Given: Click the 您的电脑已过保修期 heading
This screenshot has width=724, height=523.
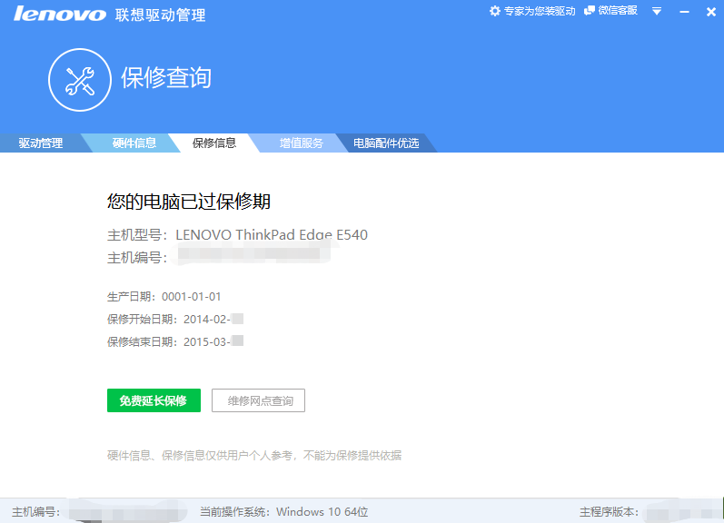Looking at the screenshot, I should (189, 202).
